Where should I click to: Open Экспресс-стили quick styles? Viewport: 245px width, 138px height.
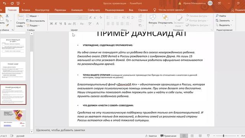[179, 21]
